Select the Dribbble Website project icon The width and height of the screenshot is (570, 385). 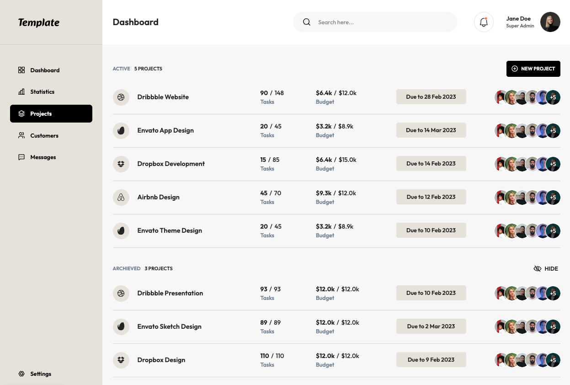(121, 97)
